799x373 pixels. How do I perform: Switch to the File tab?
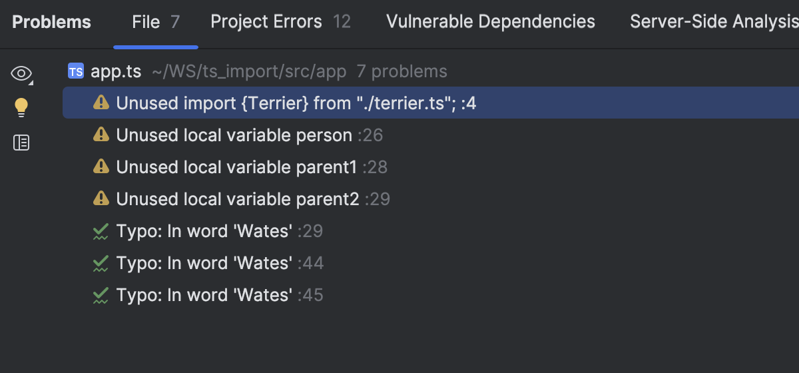155,22
